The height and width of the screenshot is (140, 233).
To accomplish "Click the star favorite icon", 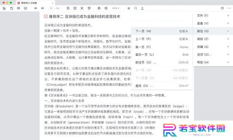I will [129, 8].
